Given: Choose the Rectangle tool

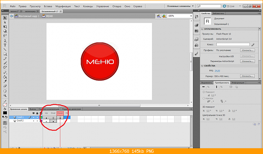Looking at the screenshot, I should tap(5, 54).
